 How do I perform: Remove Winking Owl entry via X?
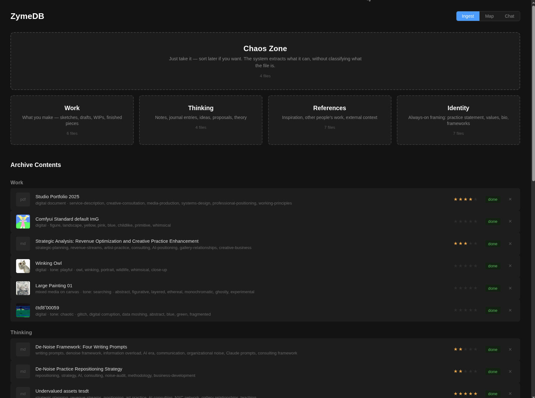point(510,266)
